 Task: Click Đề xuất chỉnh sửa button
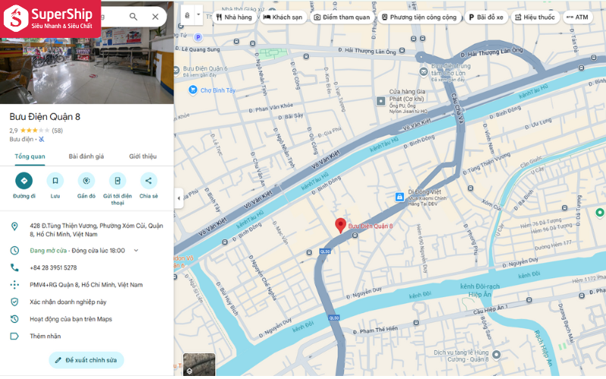click(86, 360)
